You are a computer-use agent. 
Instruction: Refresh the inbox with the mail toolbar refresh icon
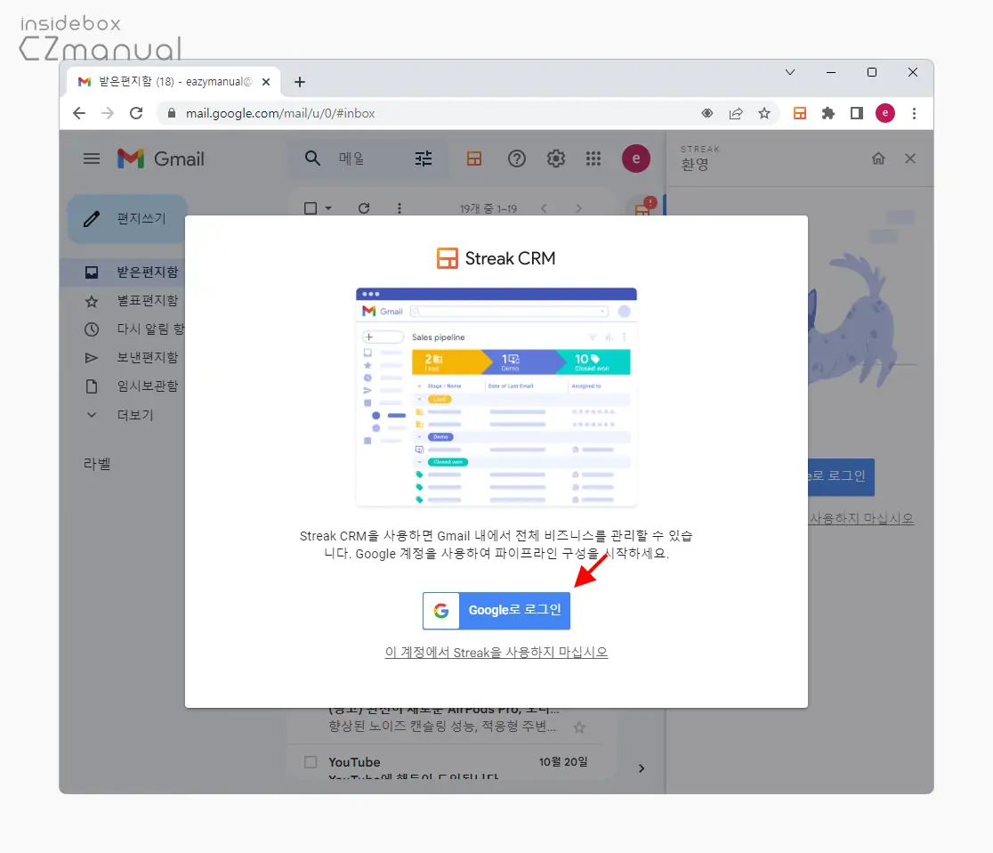(x=364, y=207)
